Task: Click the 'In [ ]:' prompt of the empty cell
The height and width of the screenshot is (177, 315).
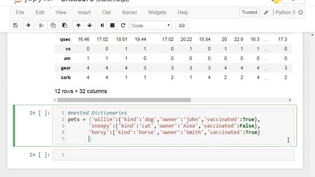Action: coord(39,155)
